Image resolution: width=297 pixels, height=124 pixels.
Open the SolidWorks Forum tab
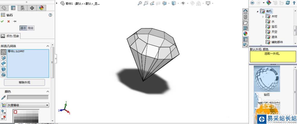pyautogui.click(x=246, y=45)
